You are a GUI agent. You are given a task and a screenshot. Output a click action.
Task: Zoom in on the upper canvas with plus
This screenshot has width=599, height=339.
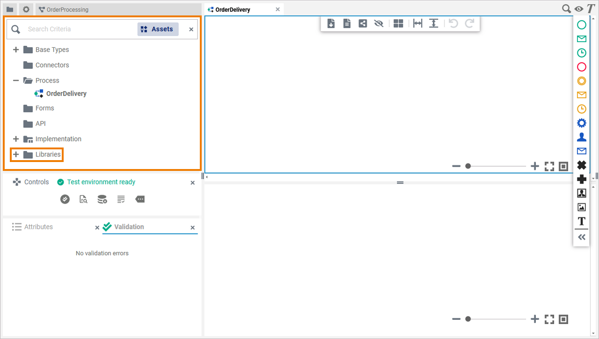tap(535, 166)
